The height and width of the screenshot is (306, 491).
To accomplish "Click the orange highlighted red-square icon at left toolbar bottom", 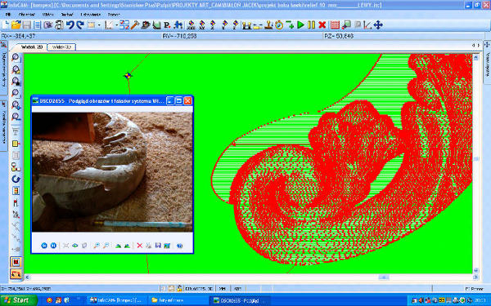I will (x=16, y=262).
